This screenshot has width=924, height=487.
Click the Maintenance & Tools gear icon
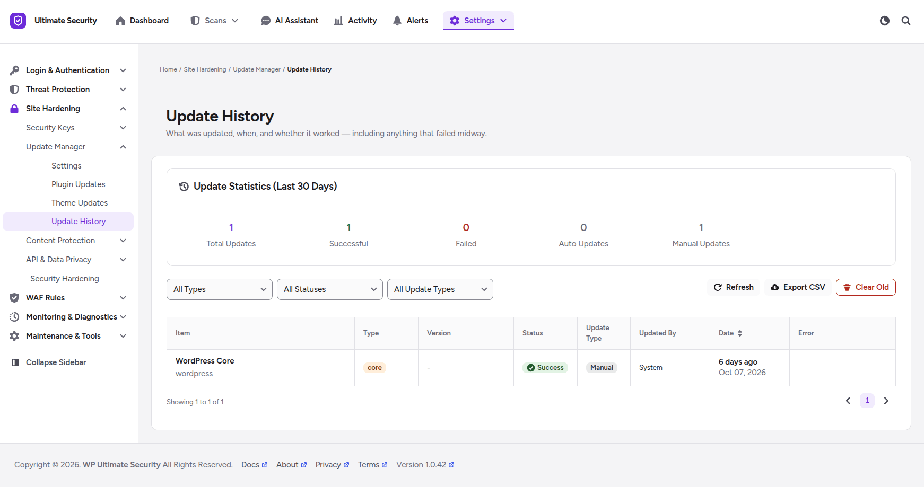coord(14,336)
